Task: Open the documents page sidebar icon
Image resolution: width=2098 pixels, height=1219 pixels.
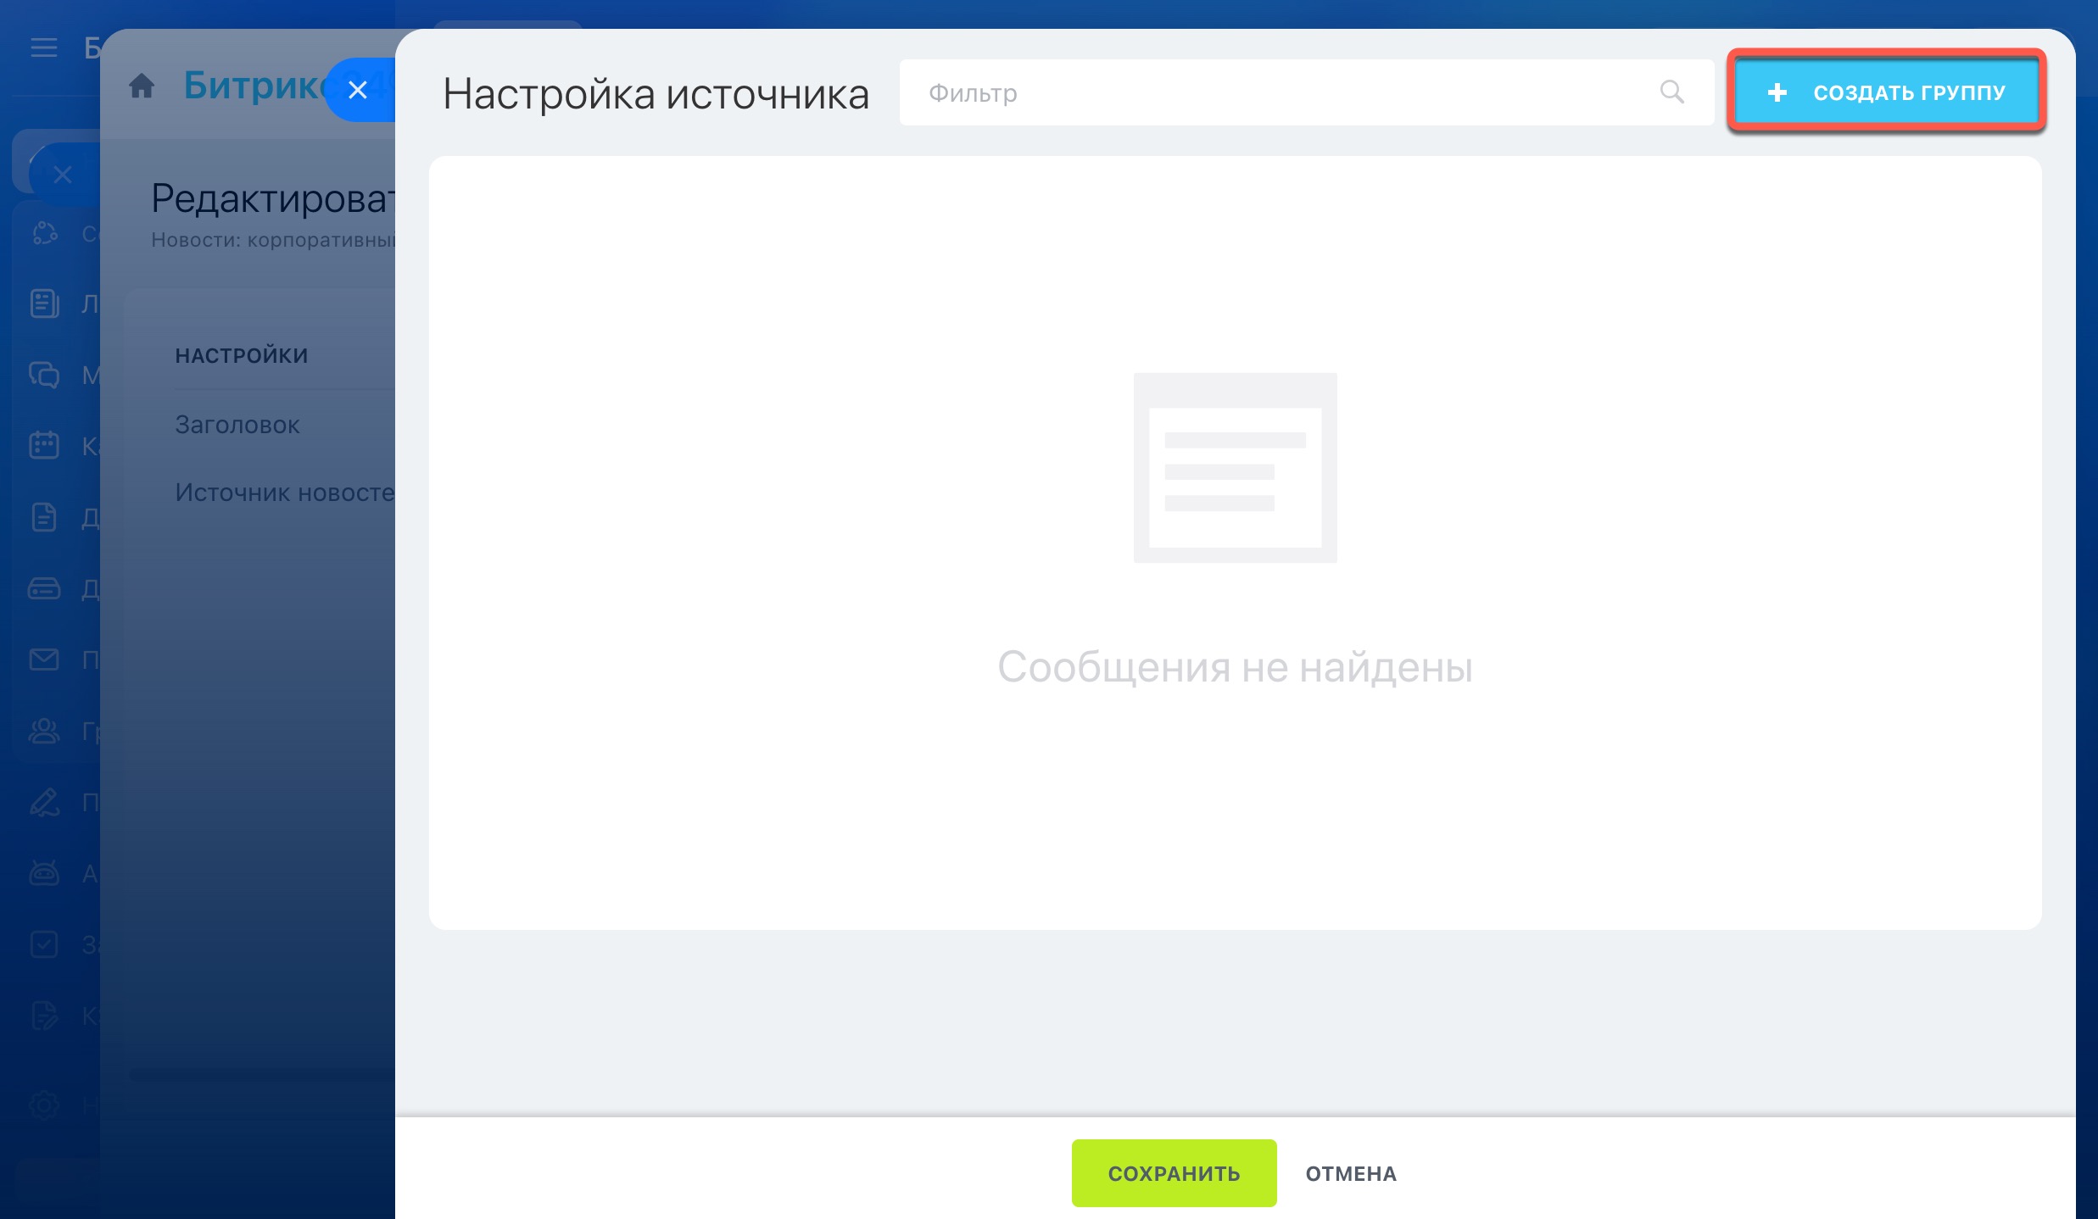Action: click(44, 516)
